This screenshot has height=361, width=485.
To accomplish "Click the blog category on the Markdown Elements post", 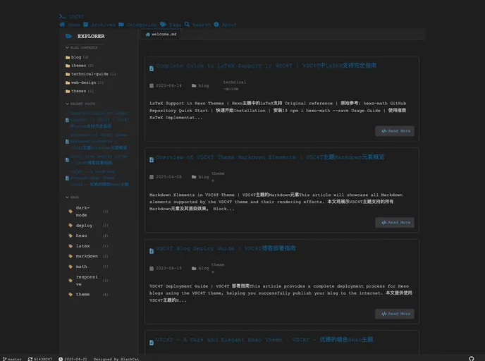I will click(200, 177).
